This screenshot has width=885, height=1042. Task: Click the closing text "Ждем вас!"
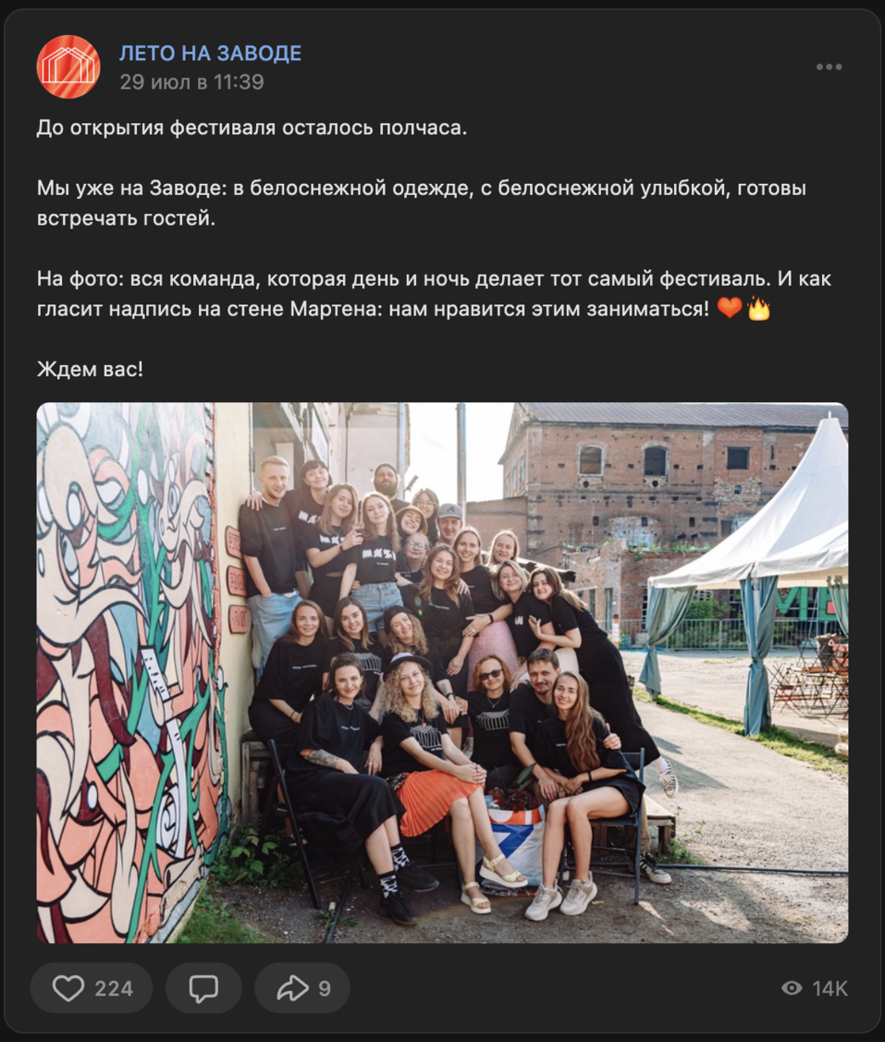90,369
